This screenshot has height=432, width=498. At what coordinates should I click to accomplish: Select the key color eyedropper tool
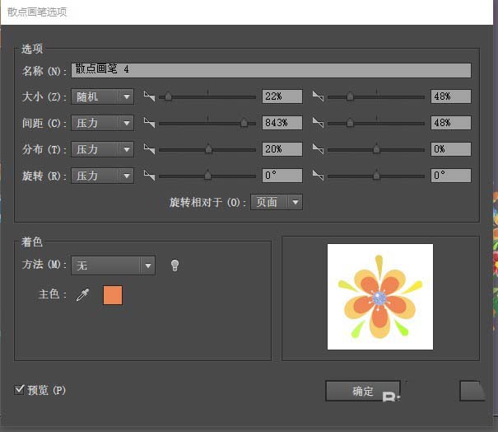[83, 295]
